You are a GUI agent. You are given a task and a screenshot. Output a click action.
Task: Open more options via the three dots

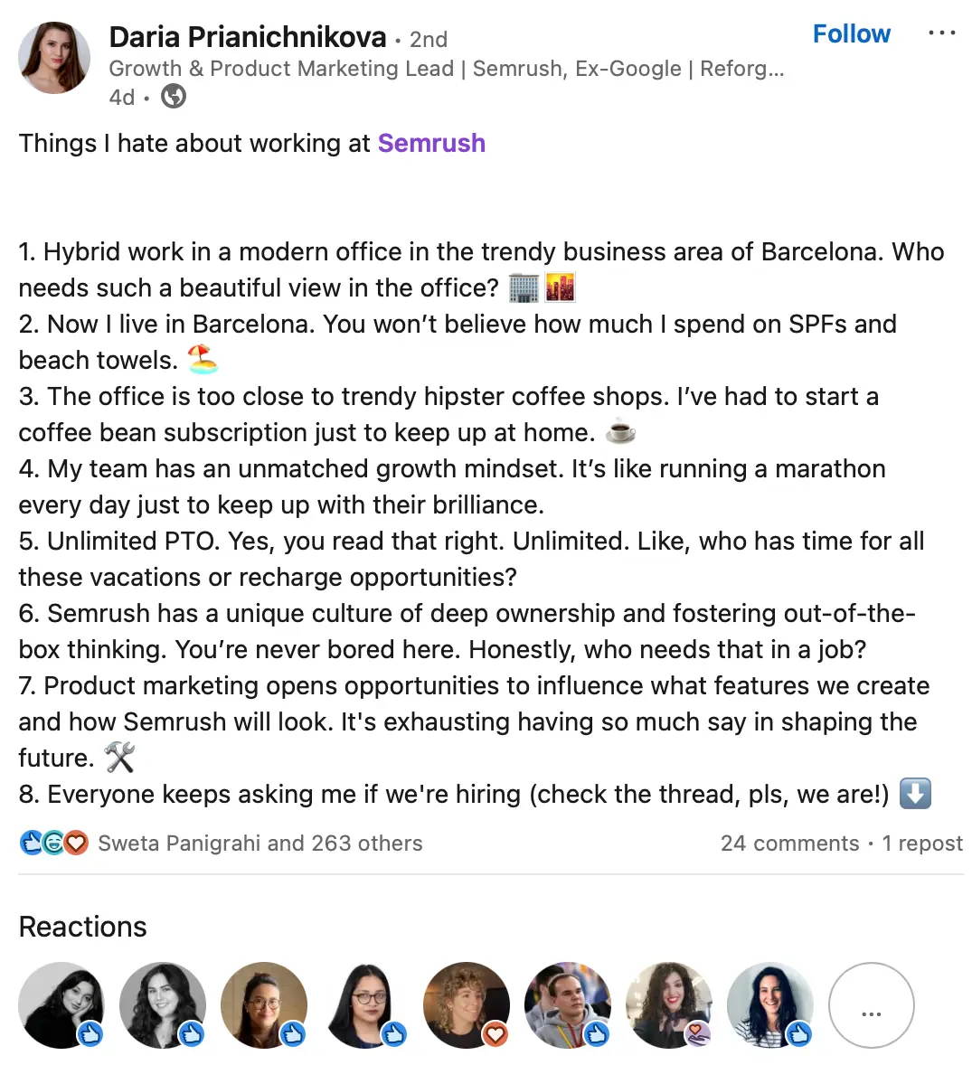point(942,33)
